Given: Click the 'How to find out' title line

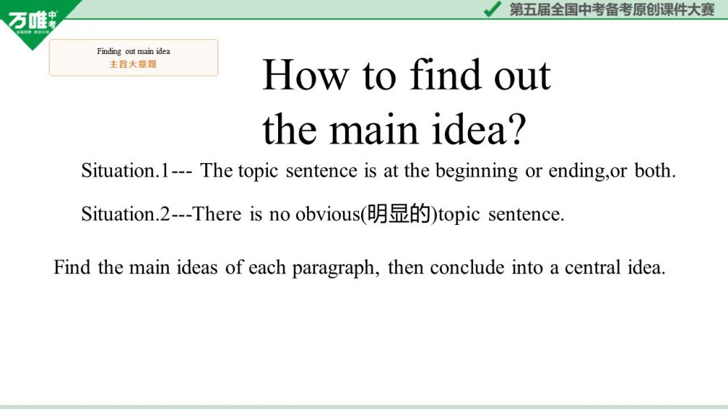Looking at the screenshot, I should click(x=406, y=75).
